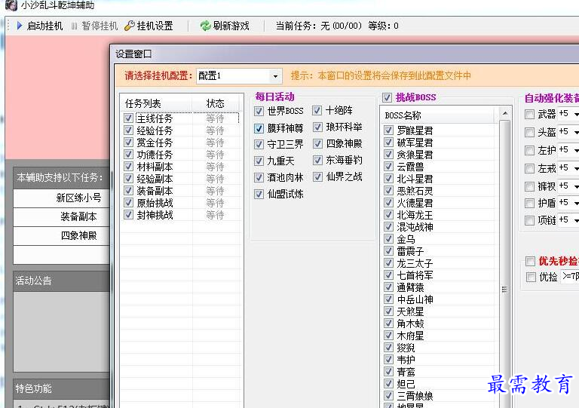Open the 优捡 threshold dropdown
Image resolution: width=579 pixels, height=408 pixels.
coord(570,276)
